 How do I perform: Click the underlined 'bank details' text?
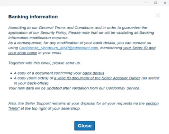point(93,73)
